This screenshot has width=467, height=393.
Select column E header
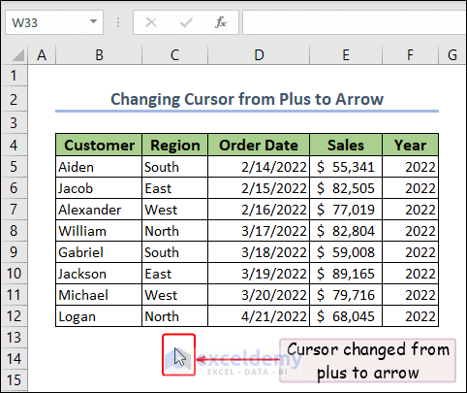pos(346,55)
